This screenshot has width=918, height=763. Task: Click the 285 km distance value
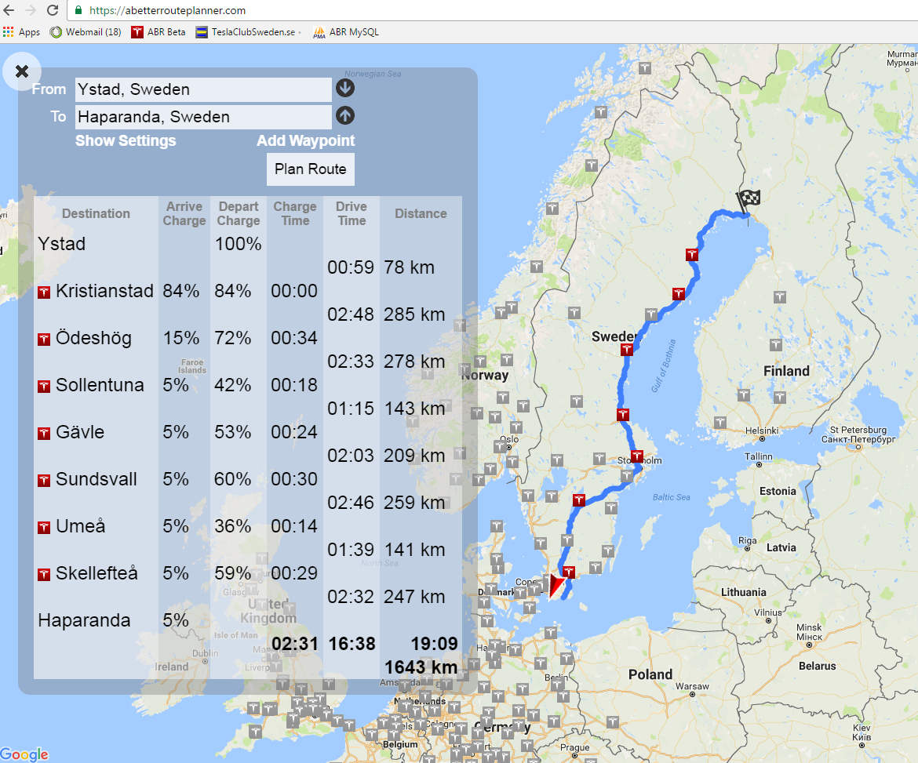414,314
